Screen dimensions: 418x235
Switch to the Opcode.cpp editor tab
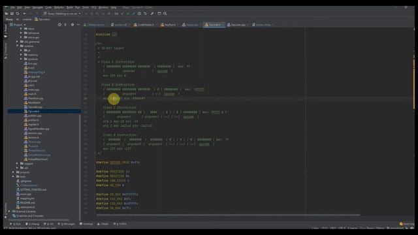[238, 25]
